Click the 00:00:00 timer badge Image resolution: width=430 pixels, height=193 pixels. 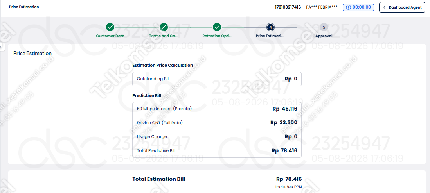click(x=358, y=7)
